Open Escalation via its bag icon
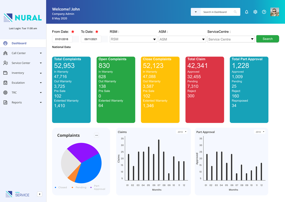 5,83
